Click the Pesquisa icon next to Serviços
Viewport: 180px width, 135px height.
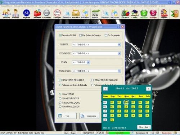click(67, 14)
